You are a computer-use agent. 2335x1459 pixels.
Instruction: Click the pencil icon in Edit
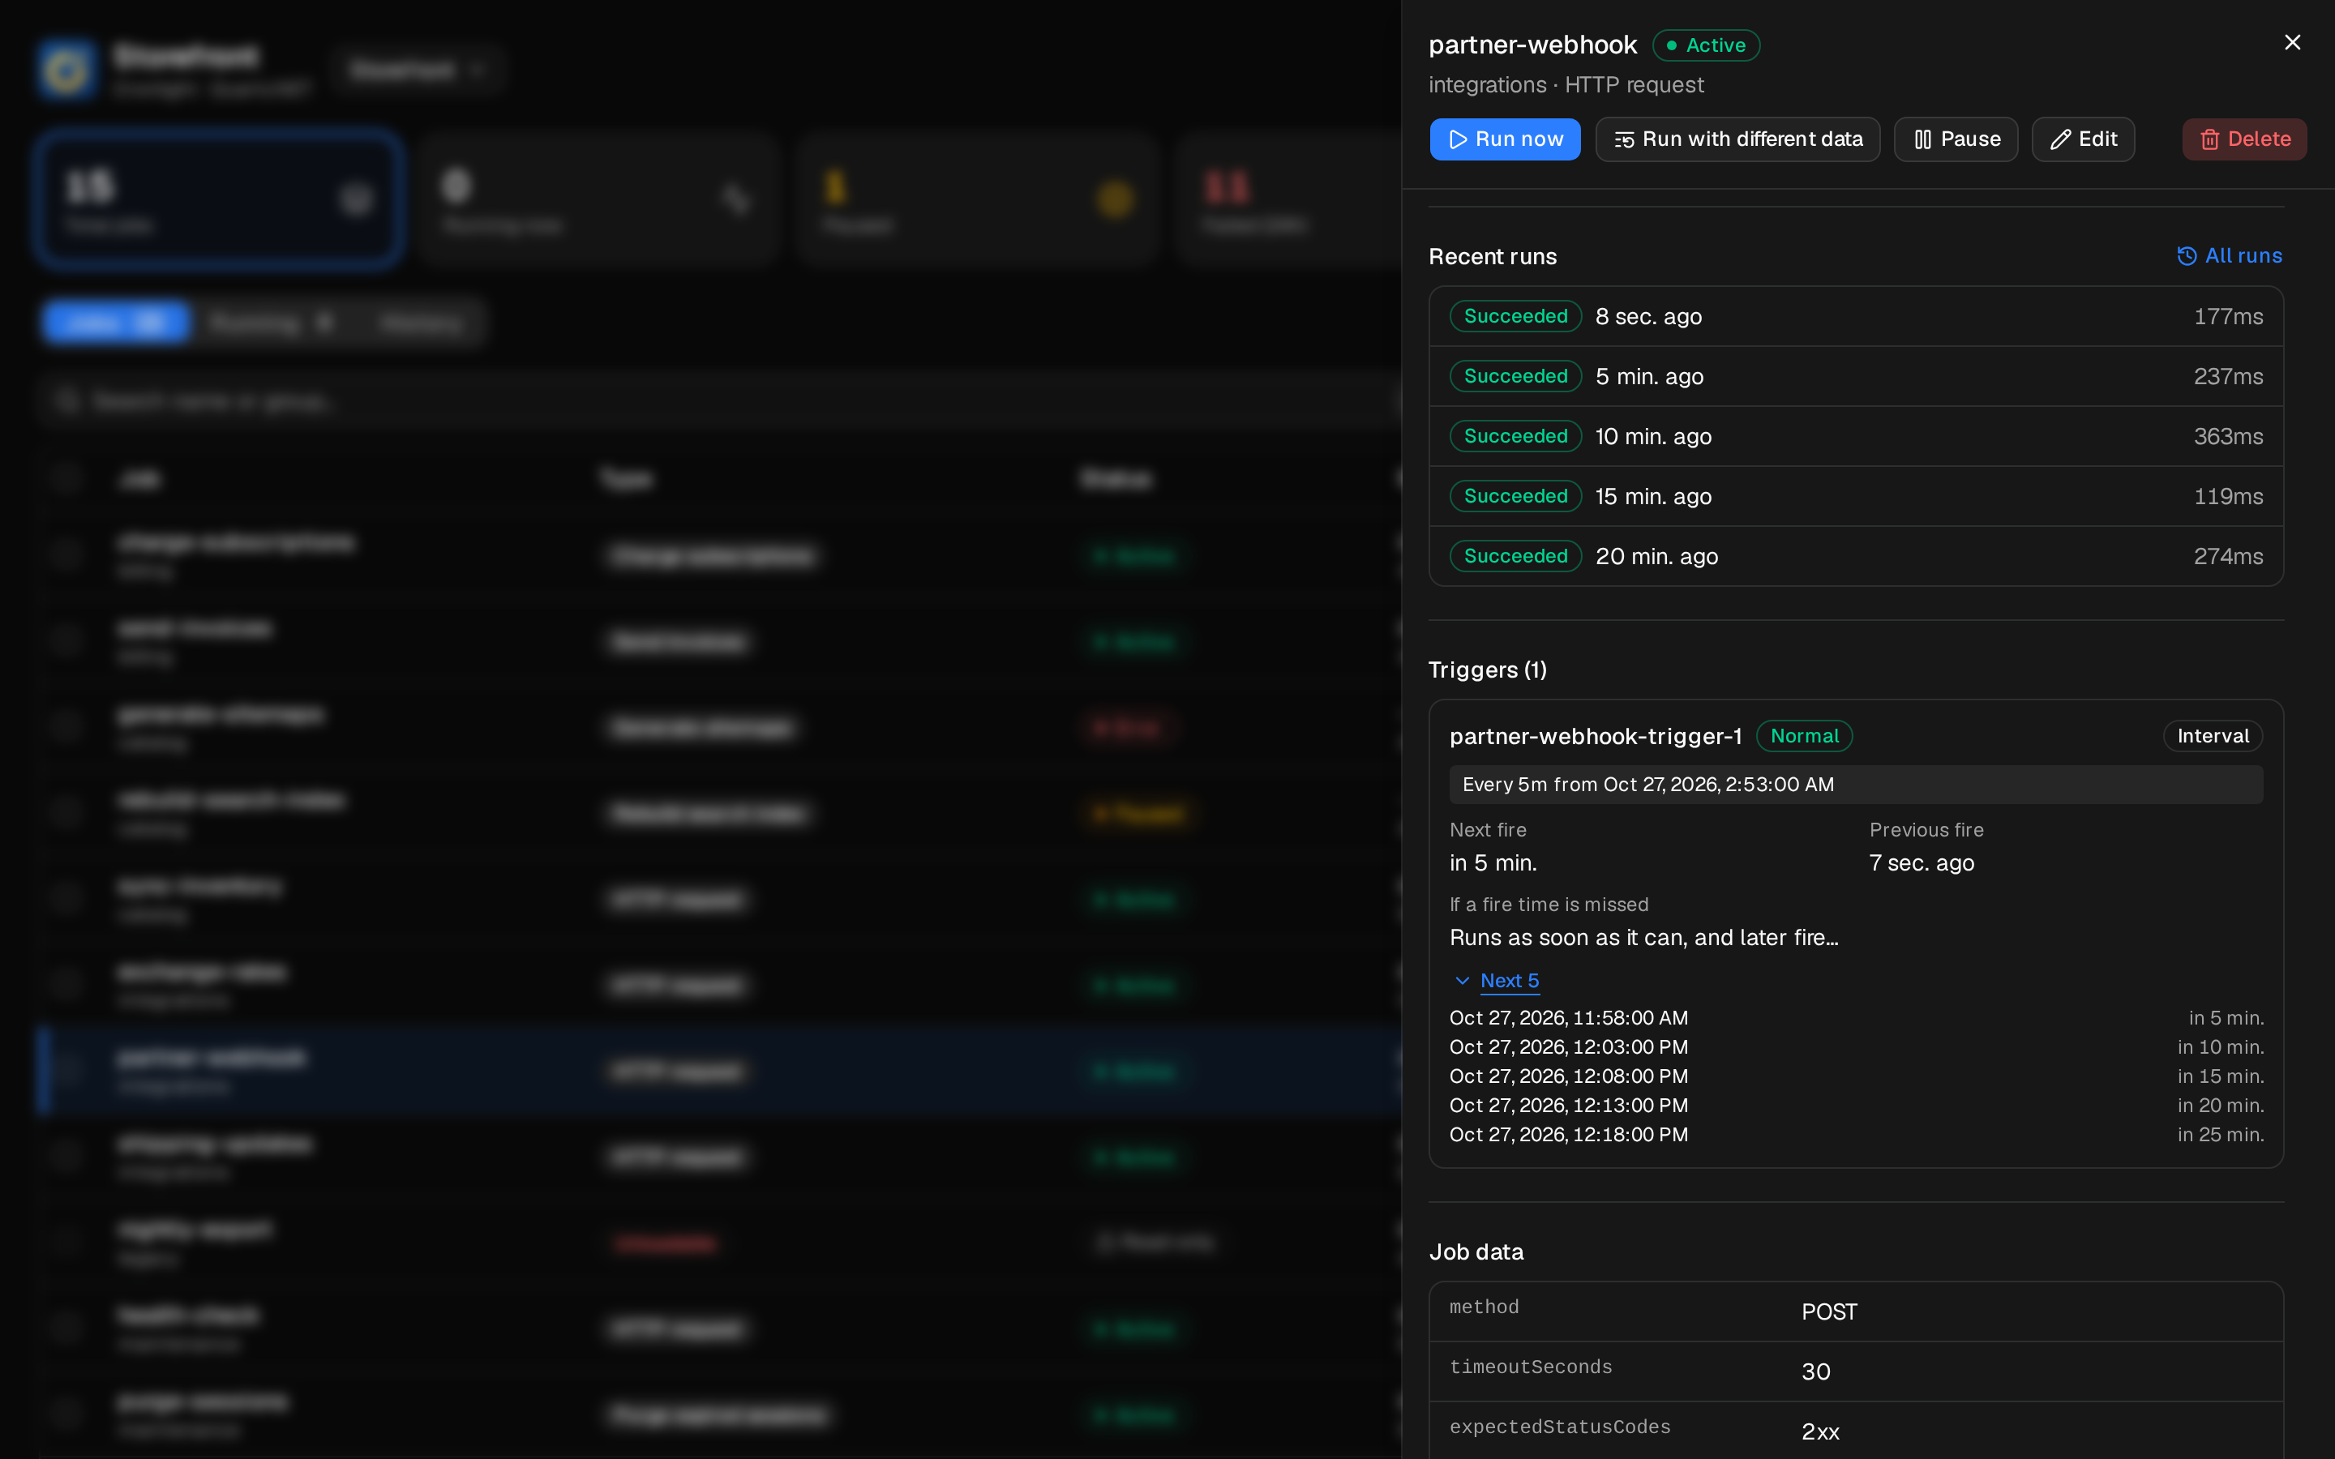point(2060,140)
